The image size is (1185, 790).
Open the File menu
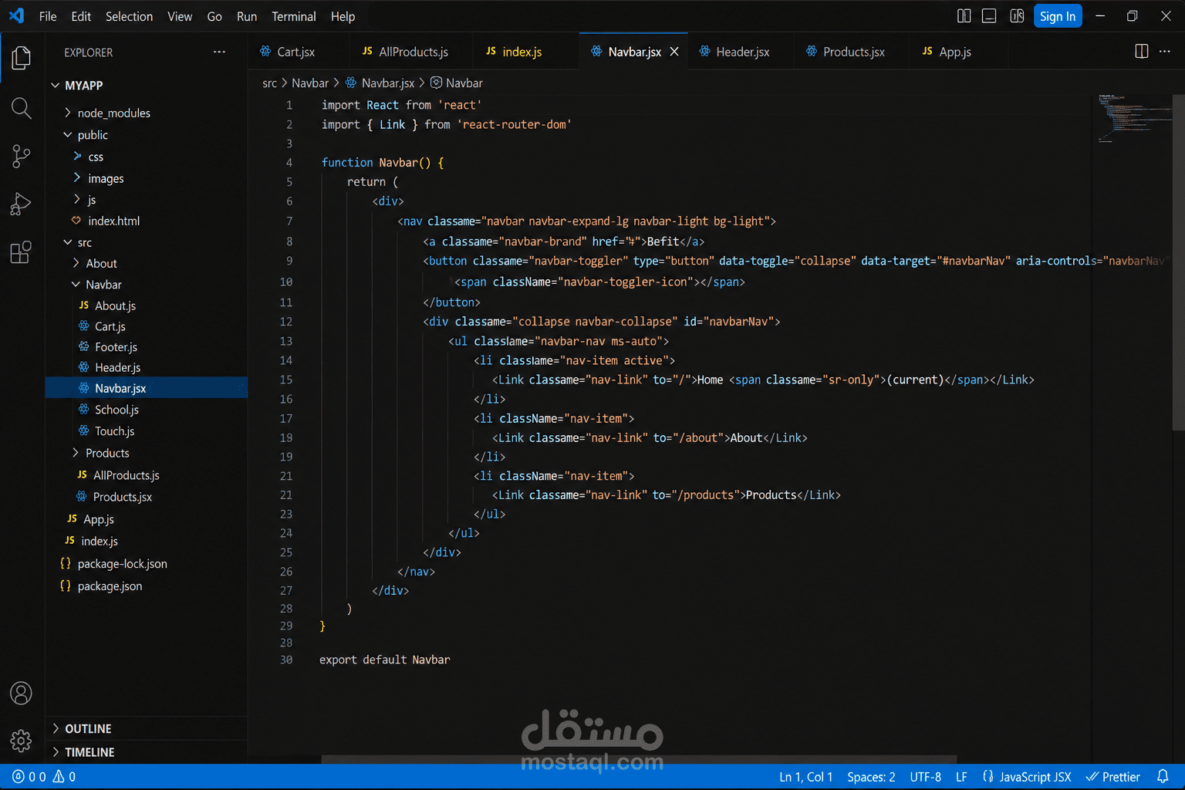(48, 16)
